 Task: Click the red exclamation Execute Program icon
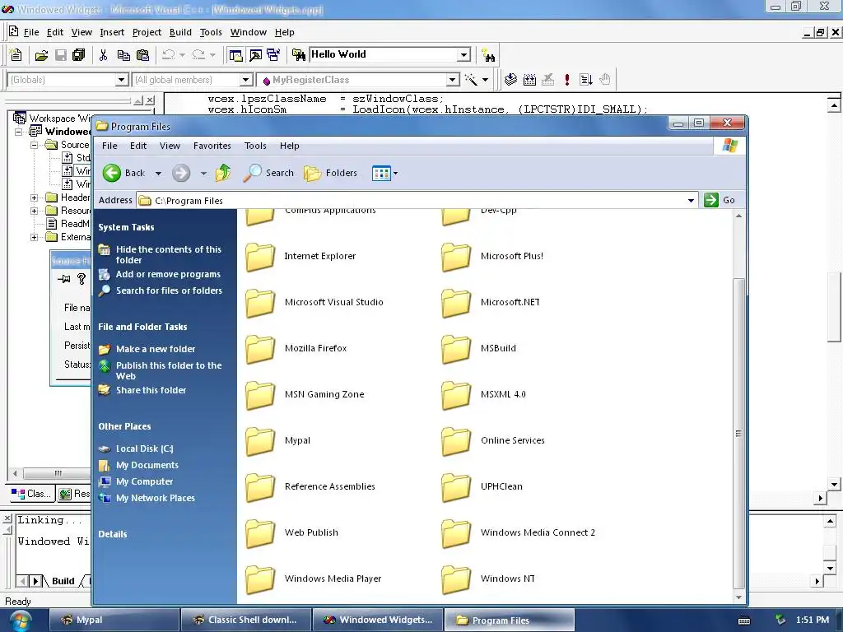tap(566, 80)
